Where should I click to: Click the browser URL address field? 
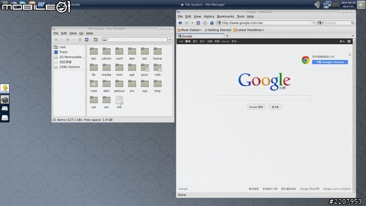pos(265,23)
